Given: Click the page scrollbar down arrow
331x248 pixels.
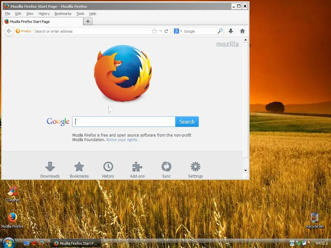Looking at the screenshot, I should point(245,170).
